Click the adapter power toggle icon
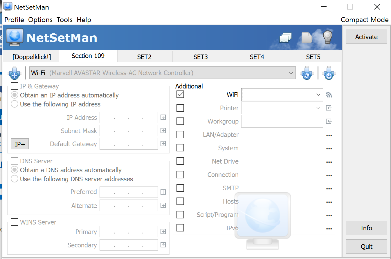This screenshot has width=391, height=259. (329, 73)
